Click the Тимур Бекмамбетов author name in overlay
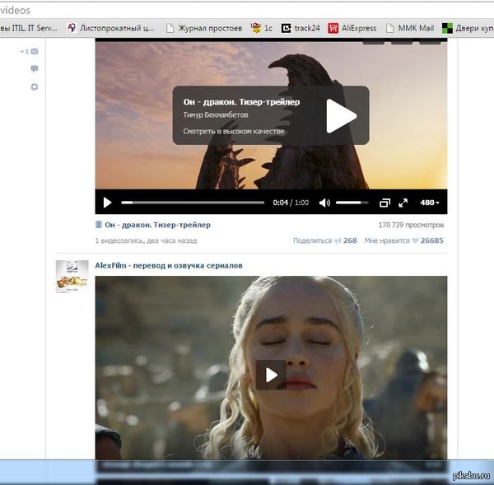This screenshot has width=494, height=485. tap(216, 115)
